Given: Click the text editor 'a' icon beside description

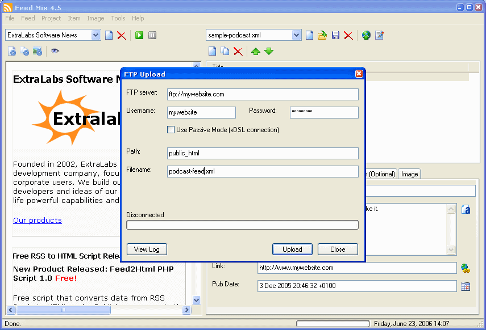Looking at the screenshot, I should click(466, 209).
